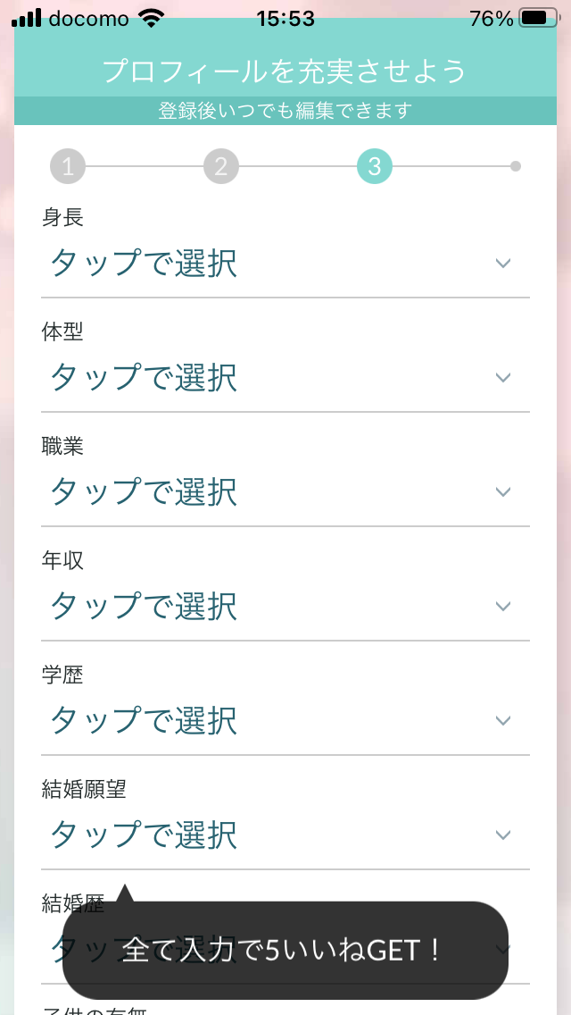Tap step 1 progress circle
571x1015 pixels.
(x=69, y=166)
